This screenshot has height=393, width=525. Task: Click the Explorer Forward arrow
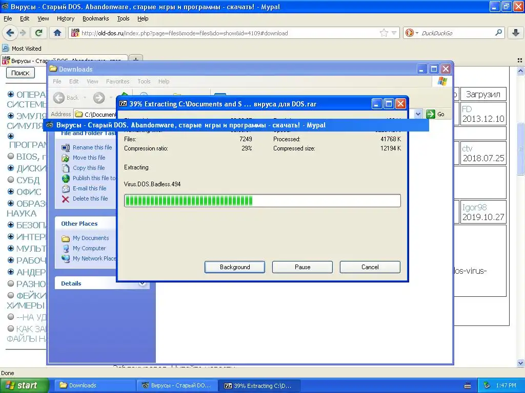pos(99,98)
